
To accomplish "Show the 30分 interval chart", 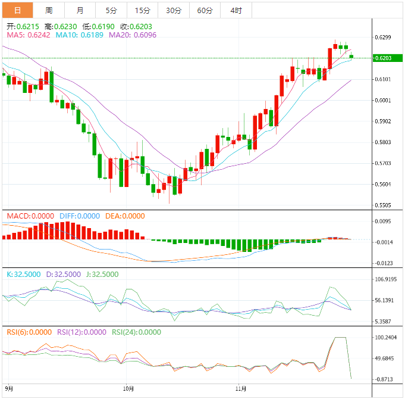I will [174, 11].
